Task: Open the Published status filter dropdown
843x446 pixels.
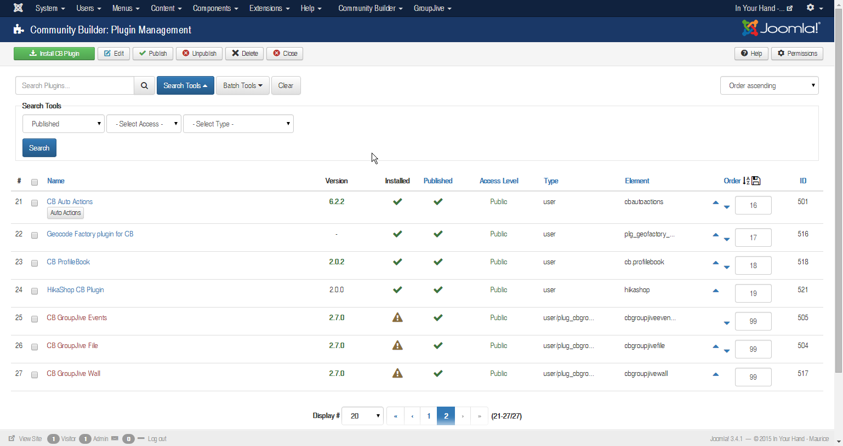Action: [64, 124]
